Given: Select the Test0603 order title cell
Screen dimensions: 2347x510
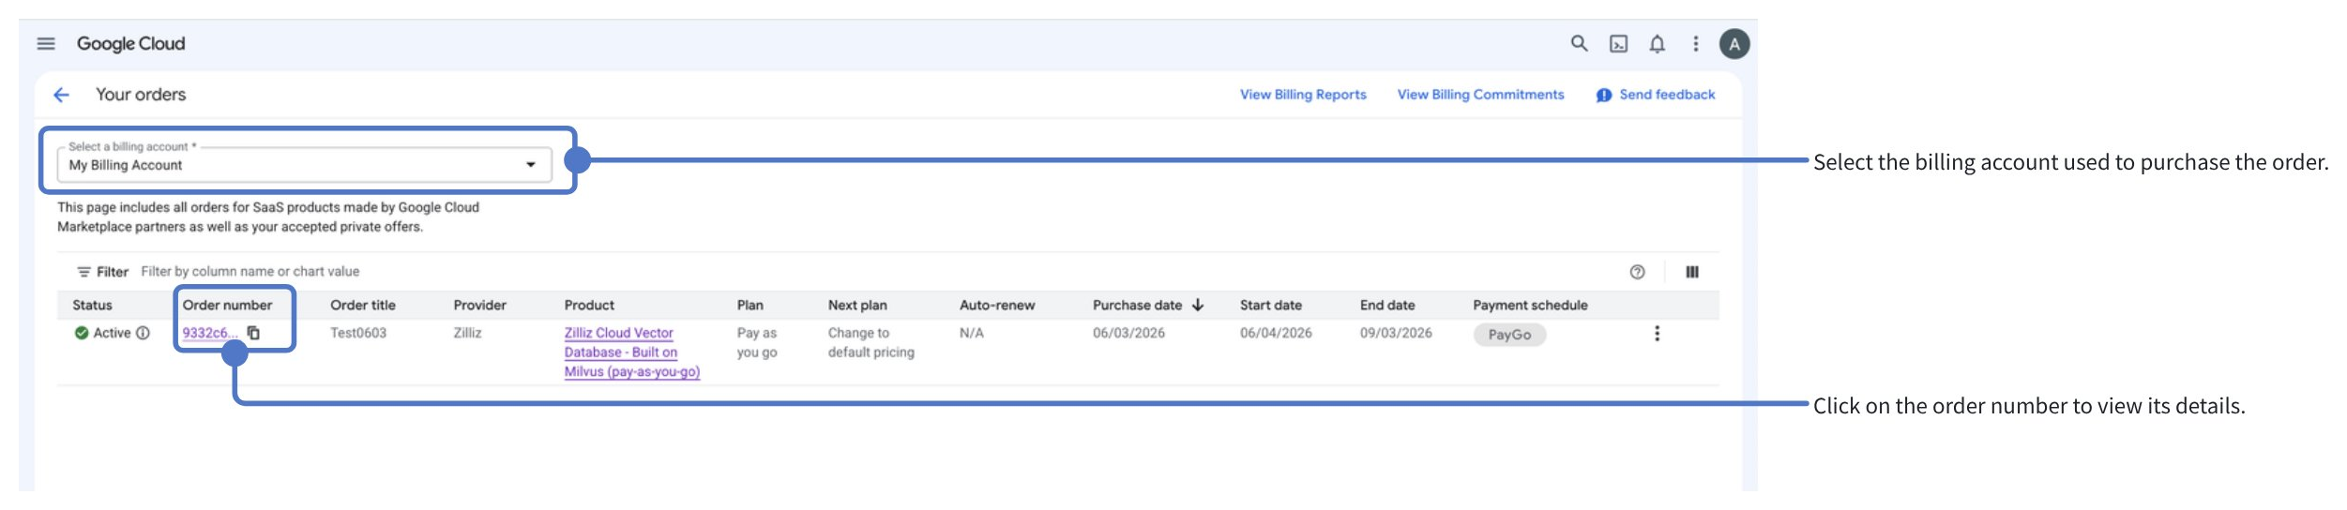Looking at the screenshot, I should pos(358,333).
